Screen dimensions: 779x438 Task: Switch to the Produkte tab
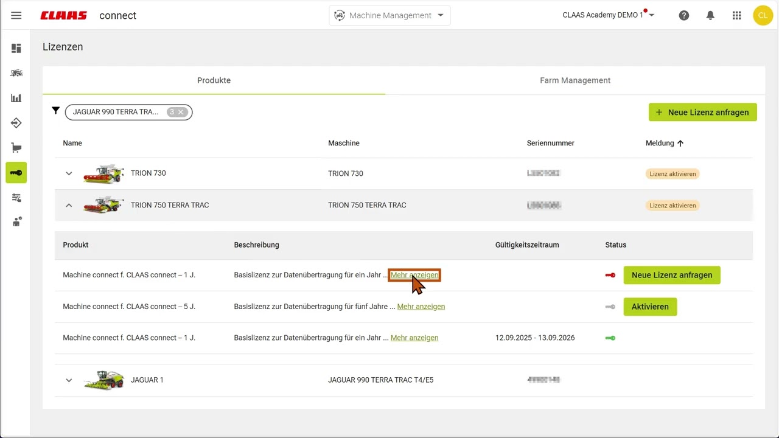214,80
